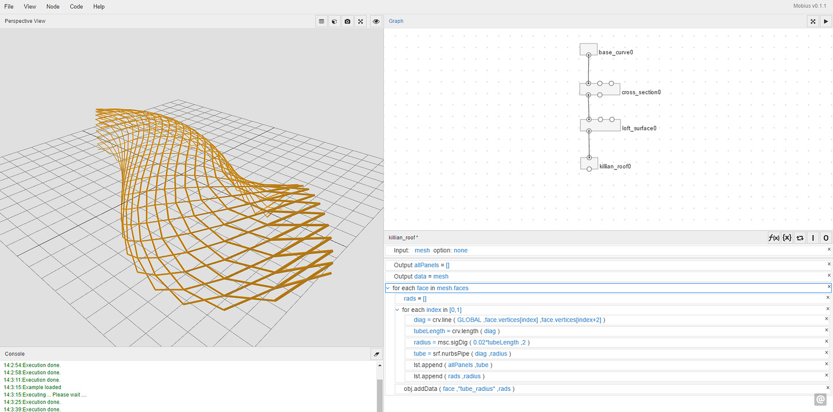This screenshot has width=833, height=412.
Task: Add a variable with the {x} icon
Action: pyautogui.click(x=787, y=237)
